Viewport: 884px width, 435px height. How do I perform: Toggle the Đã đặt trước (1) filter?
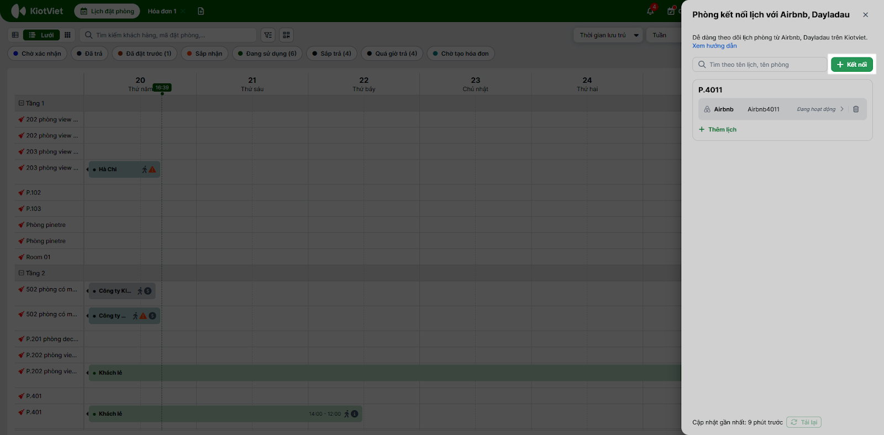tap(145, 54)
